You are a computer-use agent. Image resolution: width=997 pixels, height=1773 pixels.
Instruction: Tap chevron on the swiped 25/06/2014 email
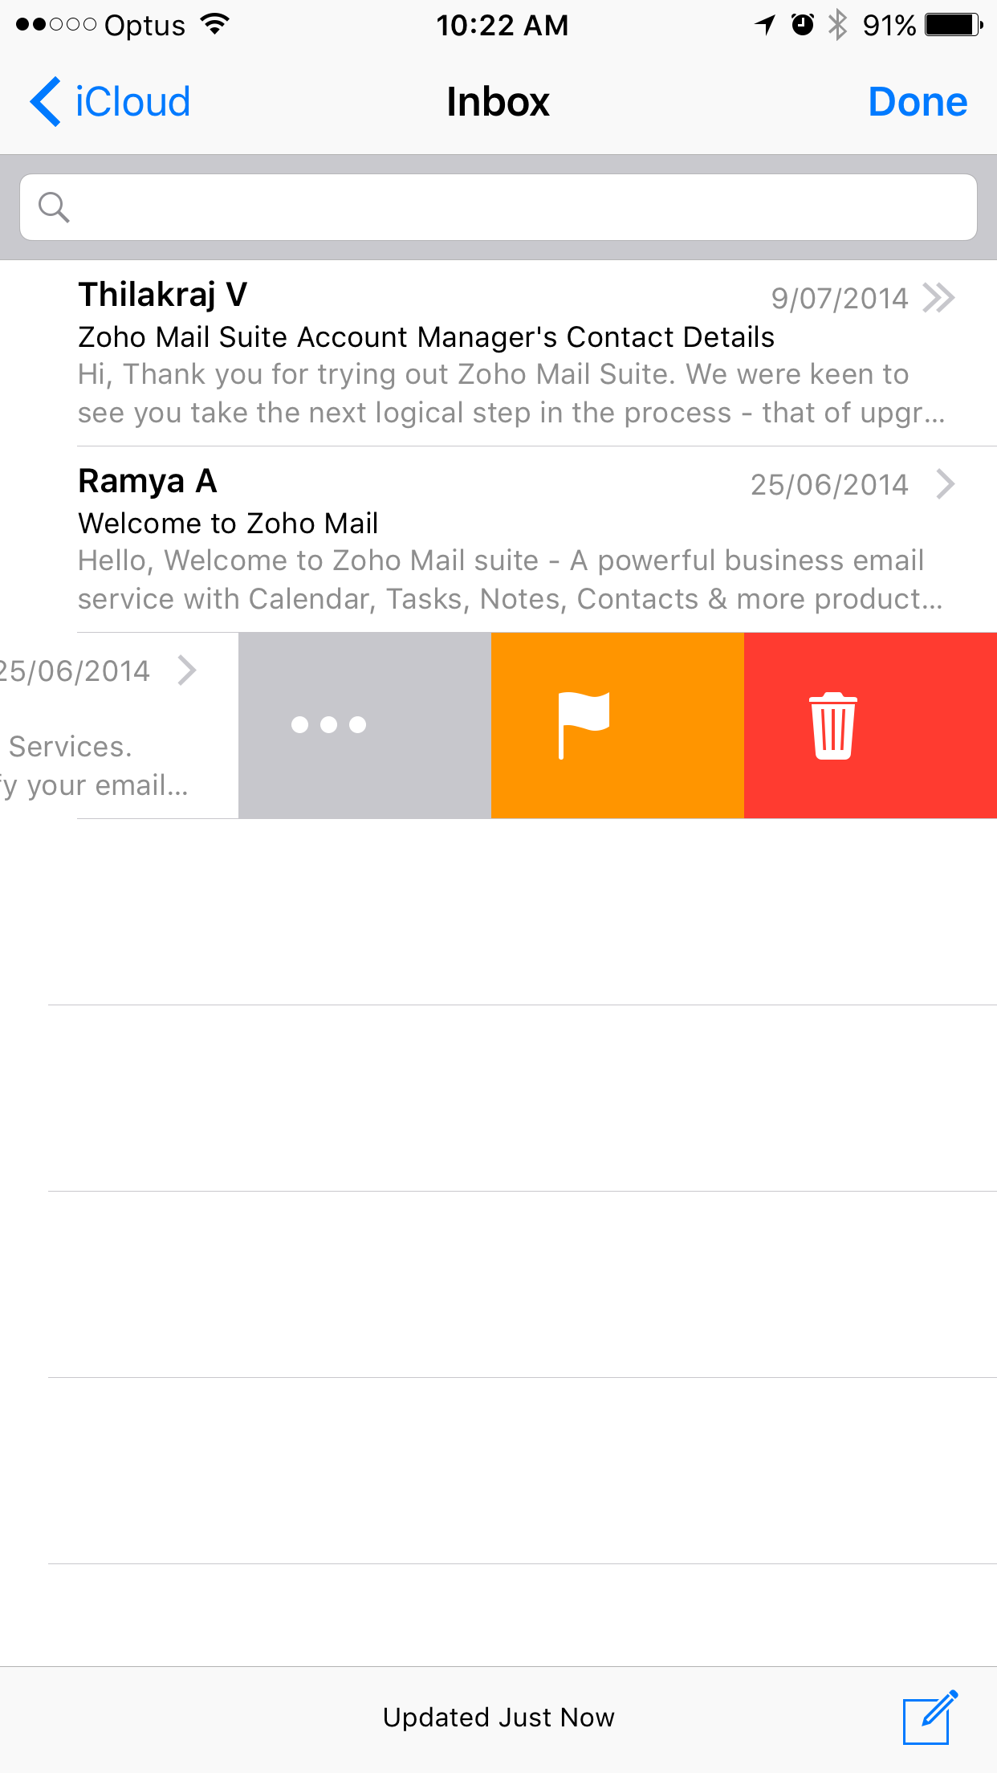click(186, 670)
